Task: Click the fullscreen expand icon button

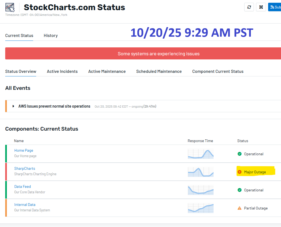Action: (x=261, y=7)
